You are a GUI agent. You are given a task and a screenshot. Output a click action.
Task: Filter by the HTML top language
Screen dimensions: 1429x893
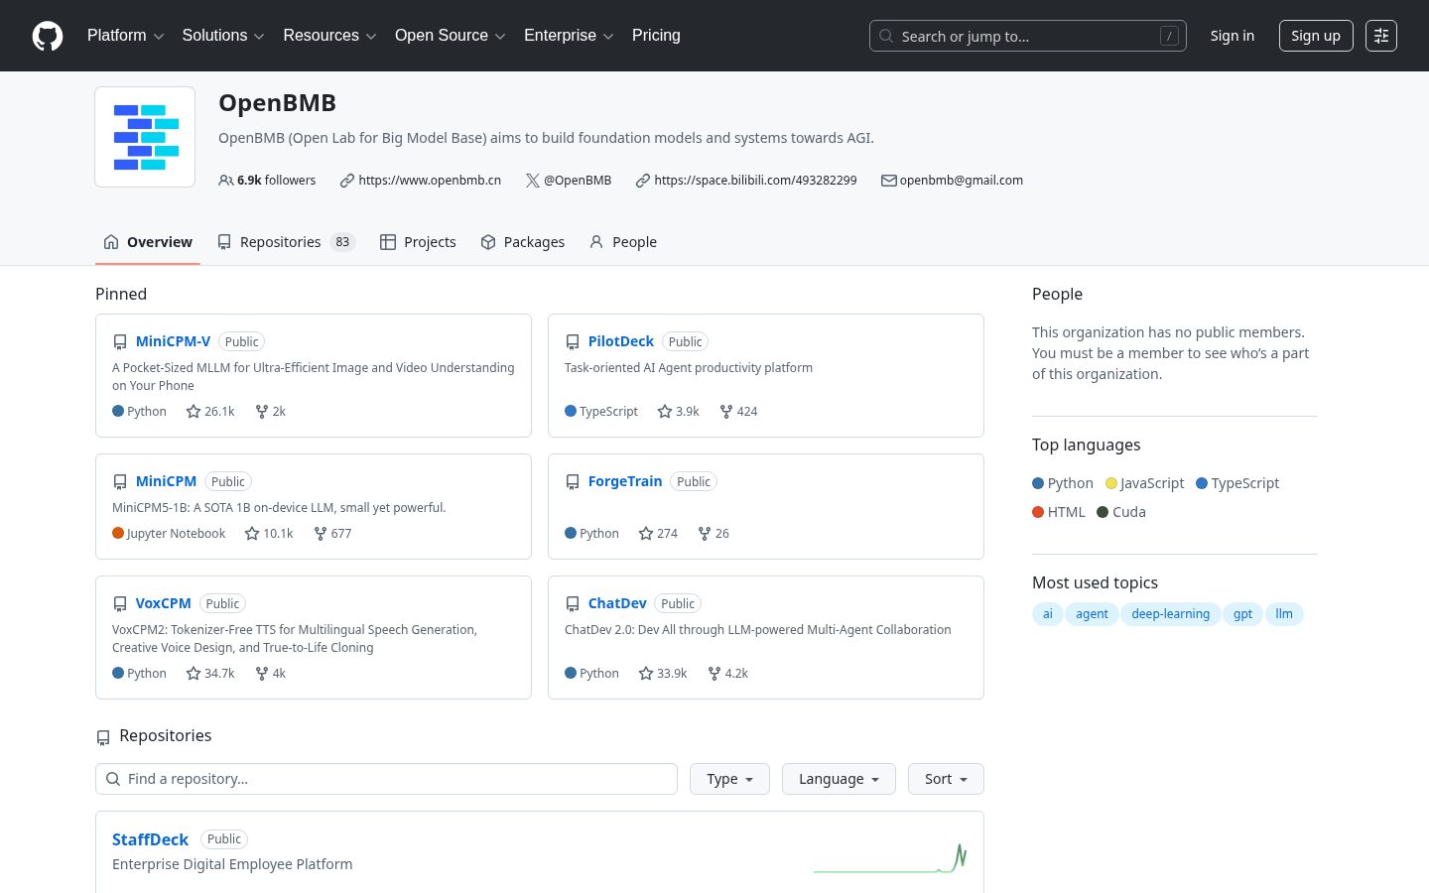(1059, 512)
